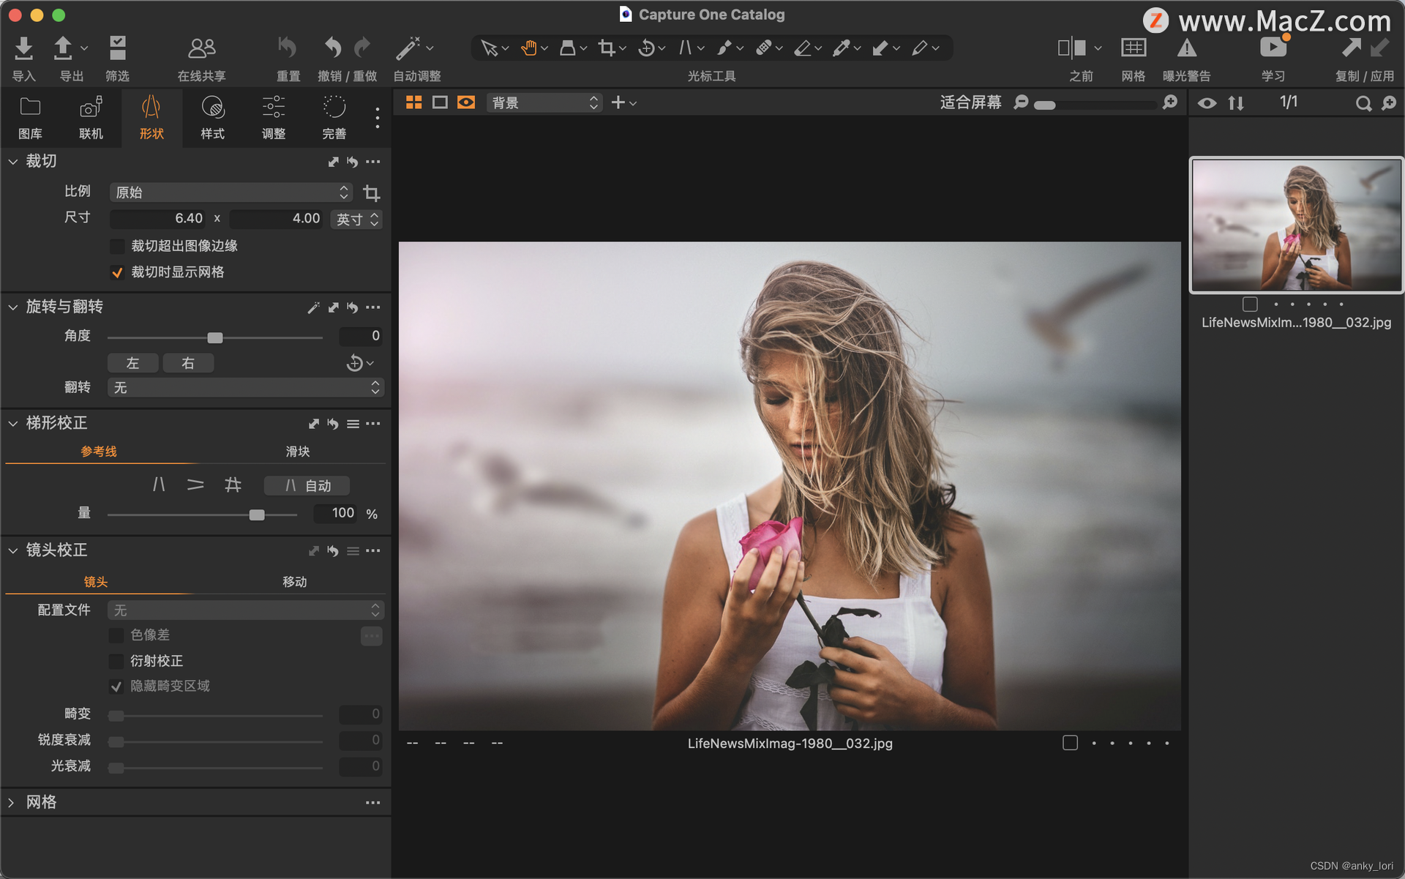The image size is (1405, 879).
Task: Click the 左 rotate left button
Action: coord(132,363)
